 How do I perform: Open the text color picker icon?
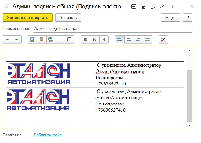(163, 39)
